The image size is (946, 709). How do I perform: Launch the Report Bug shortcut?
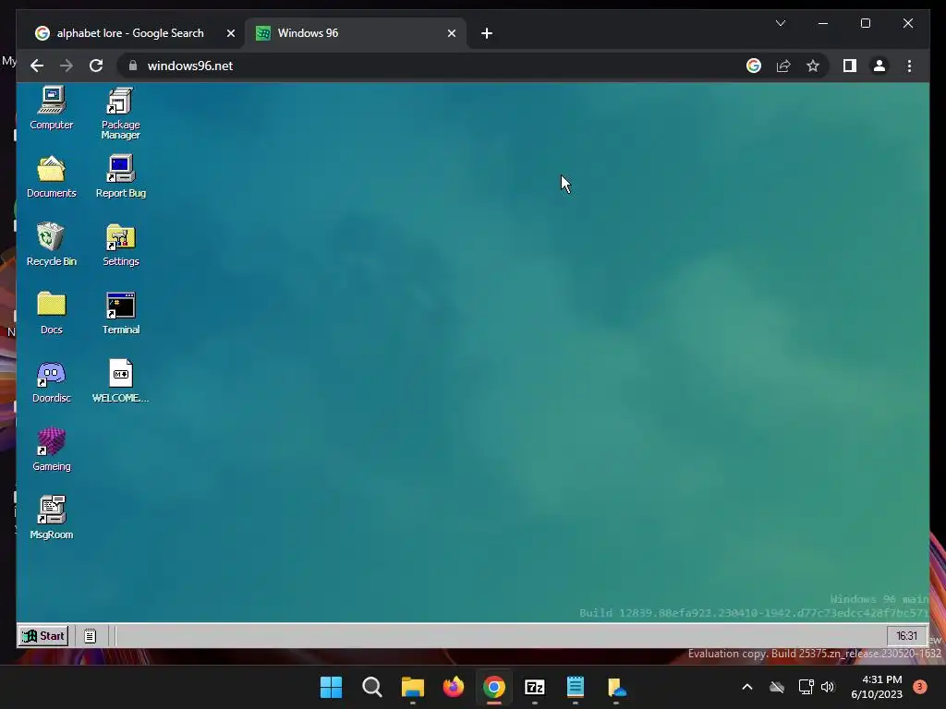coord(121,176)
